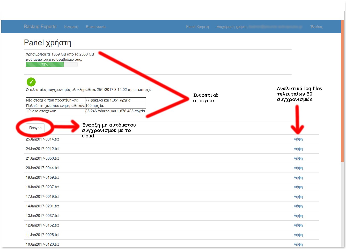This screenshot has width=346, height=249.
Task: Download log 25Jan2017-0314.txt via Λήψη
Action: [298, 139]
